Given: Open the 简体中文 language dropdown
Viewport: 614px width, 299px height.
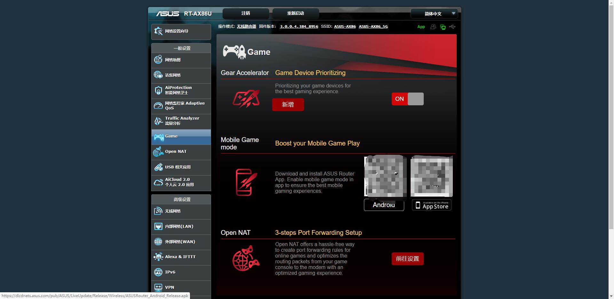Looking at the screenshot, I should pyautogui.click(x=434, y=13).
